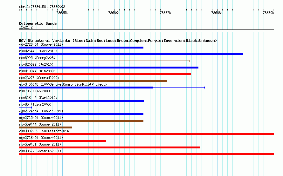Click the thin brown nsv8995 variant line
Viewport: 283px width, 176px height.
pyautogui.click(x=104, y=61)
